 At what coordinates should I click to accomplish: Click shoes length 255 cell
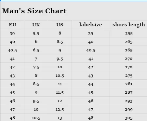click(128, 33)
